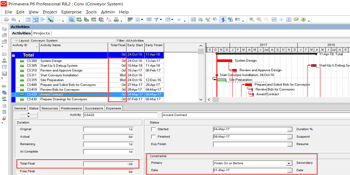
Task: Open the Tools menu
Action: [x=91, y=12]
